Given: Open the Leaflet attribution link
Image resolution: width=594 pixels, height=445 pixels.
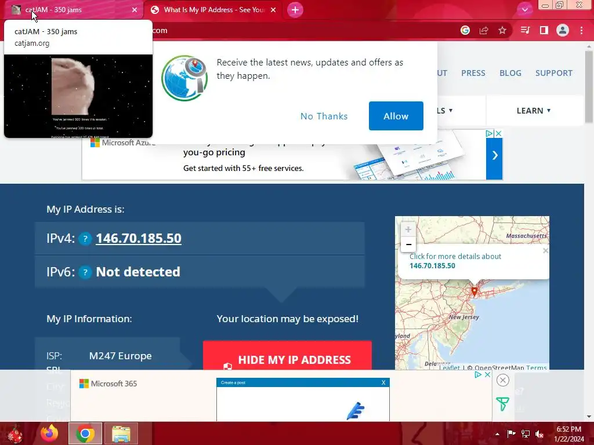Looking at the screenshot, I should (x=450, y=367).
